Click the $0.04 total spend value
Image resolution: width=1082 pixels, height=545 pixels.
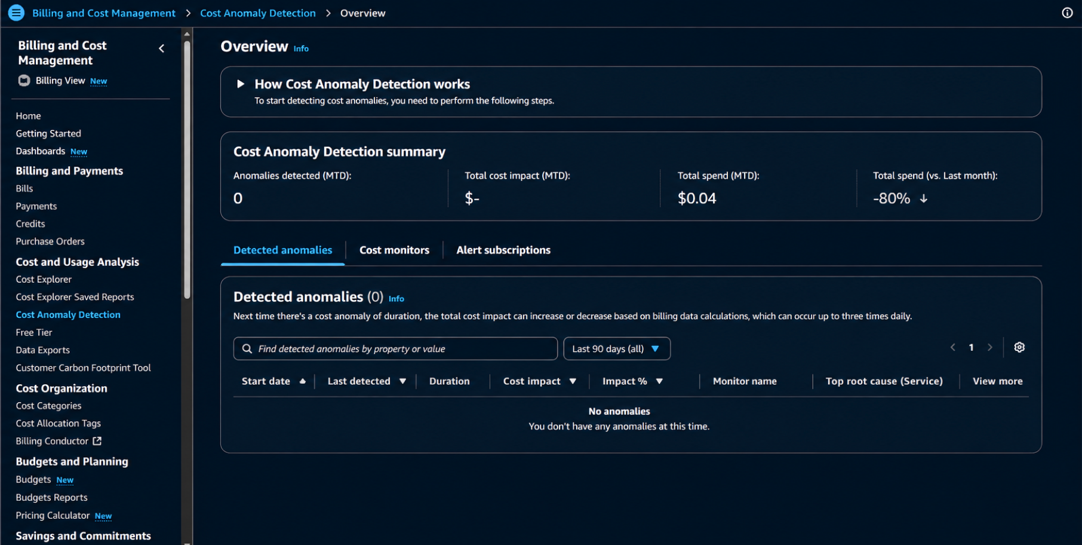tap(697, 198)
